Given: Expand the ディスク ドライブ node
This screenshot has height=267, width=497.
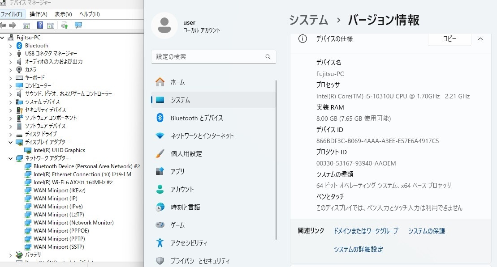Looking at the screenshot, I should (x=10, y=134).
